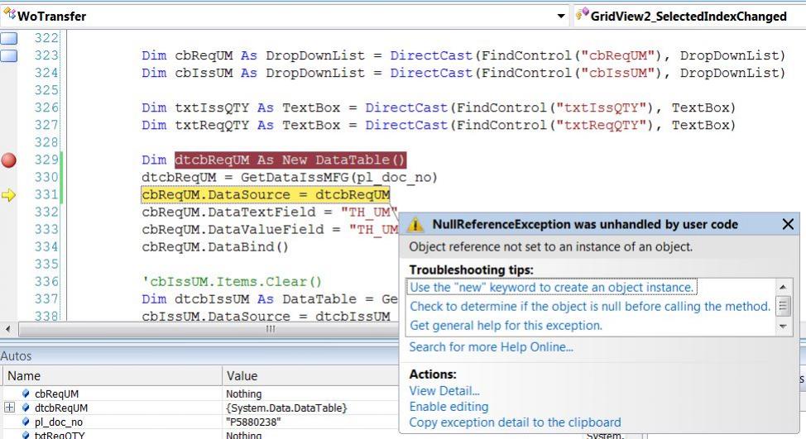Screen dimensions: 806x439
Task: Copy exception detail to the clipboard
Action: [515, 422]
